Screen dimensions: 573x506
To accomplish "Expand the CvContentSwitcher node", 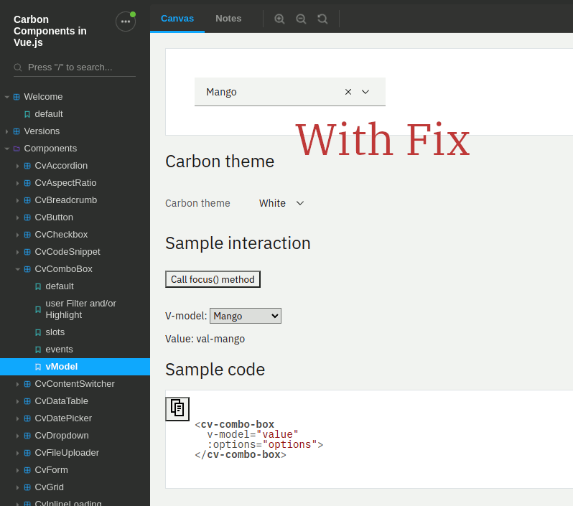I will [17, 384].
